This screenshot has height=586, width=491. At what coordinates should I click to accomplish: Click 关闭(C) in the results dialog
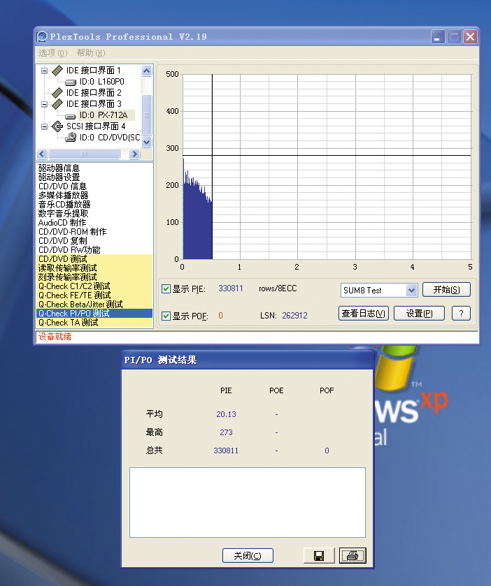tap(248, 556)
